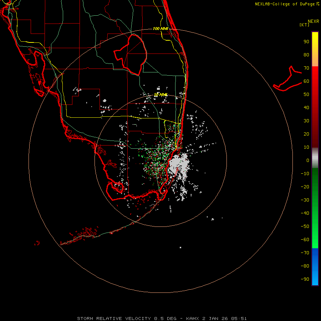Click the 90 value on velocity scale

point(306,42)
